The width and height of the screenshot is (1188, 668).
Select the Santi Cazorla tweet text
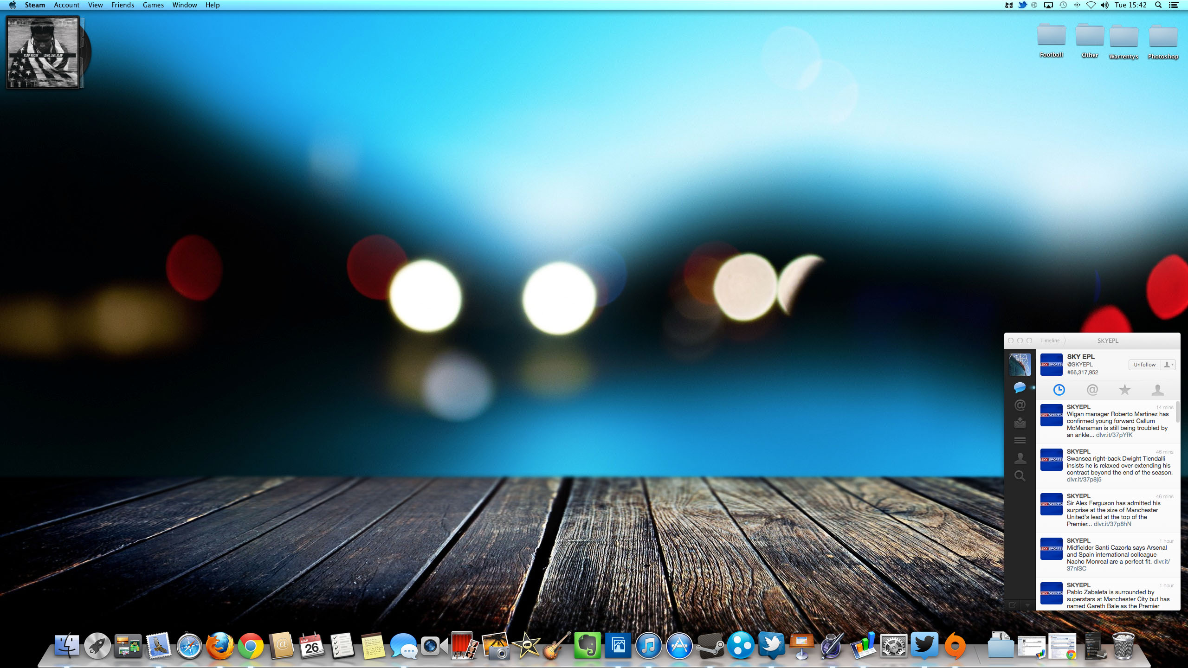coord(1118,558)
